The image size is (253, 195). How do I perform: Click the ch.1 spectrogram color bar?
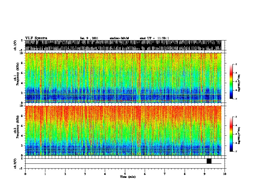tap(231, 82)
